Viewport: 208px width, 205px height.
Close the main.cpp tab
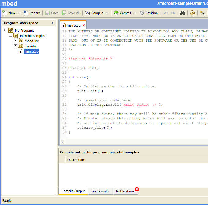click(84, 25)
